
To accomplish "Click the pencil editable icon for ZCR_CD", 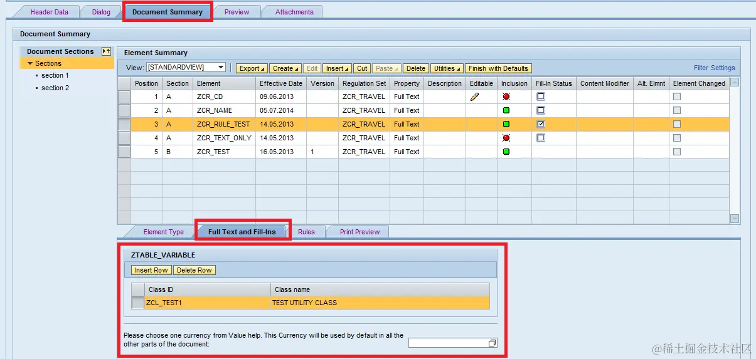I will point(474,97).
